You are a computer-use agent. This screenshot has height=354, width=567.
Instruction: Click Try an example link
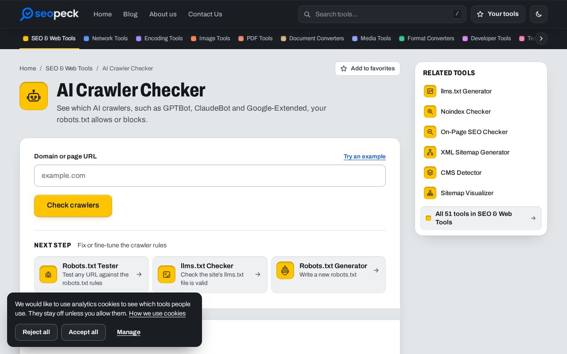(x=365, y=157)
